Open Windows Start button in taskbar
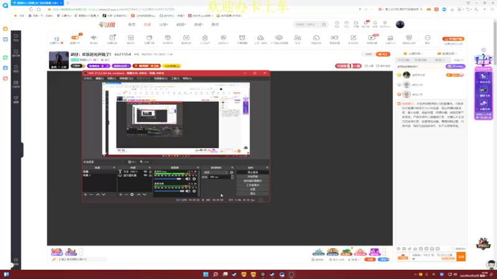The width and height of the screenshot is (497, 279). click(206, 275)
